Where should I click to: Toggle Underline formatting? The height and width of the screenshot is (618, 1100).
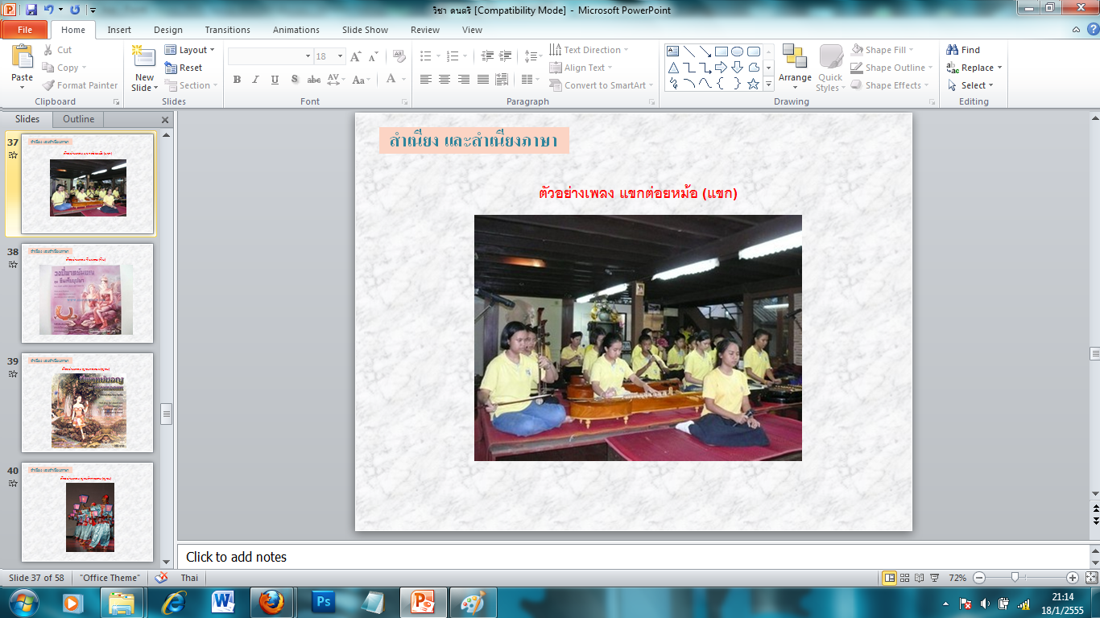tap(275, 80)
